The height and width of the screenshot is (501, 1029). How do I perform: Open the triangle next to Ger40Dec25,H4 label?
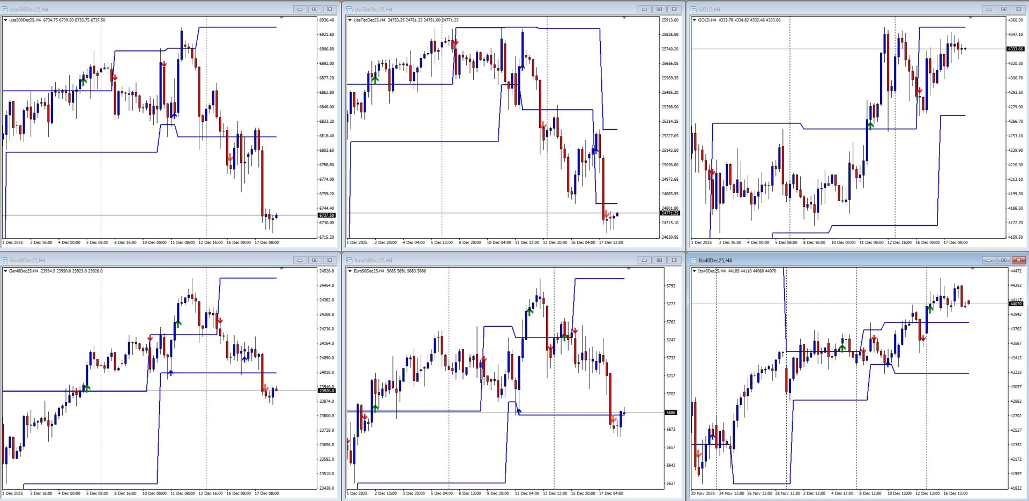tap(5, 271)
